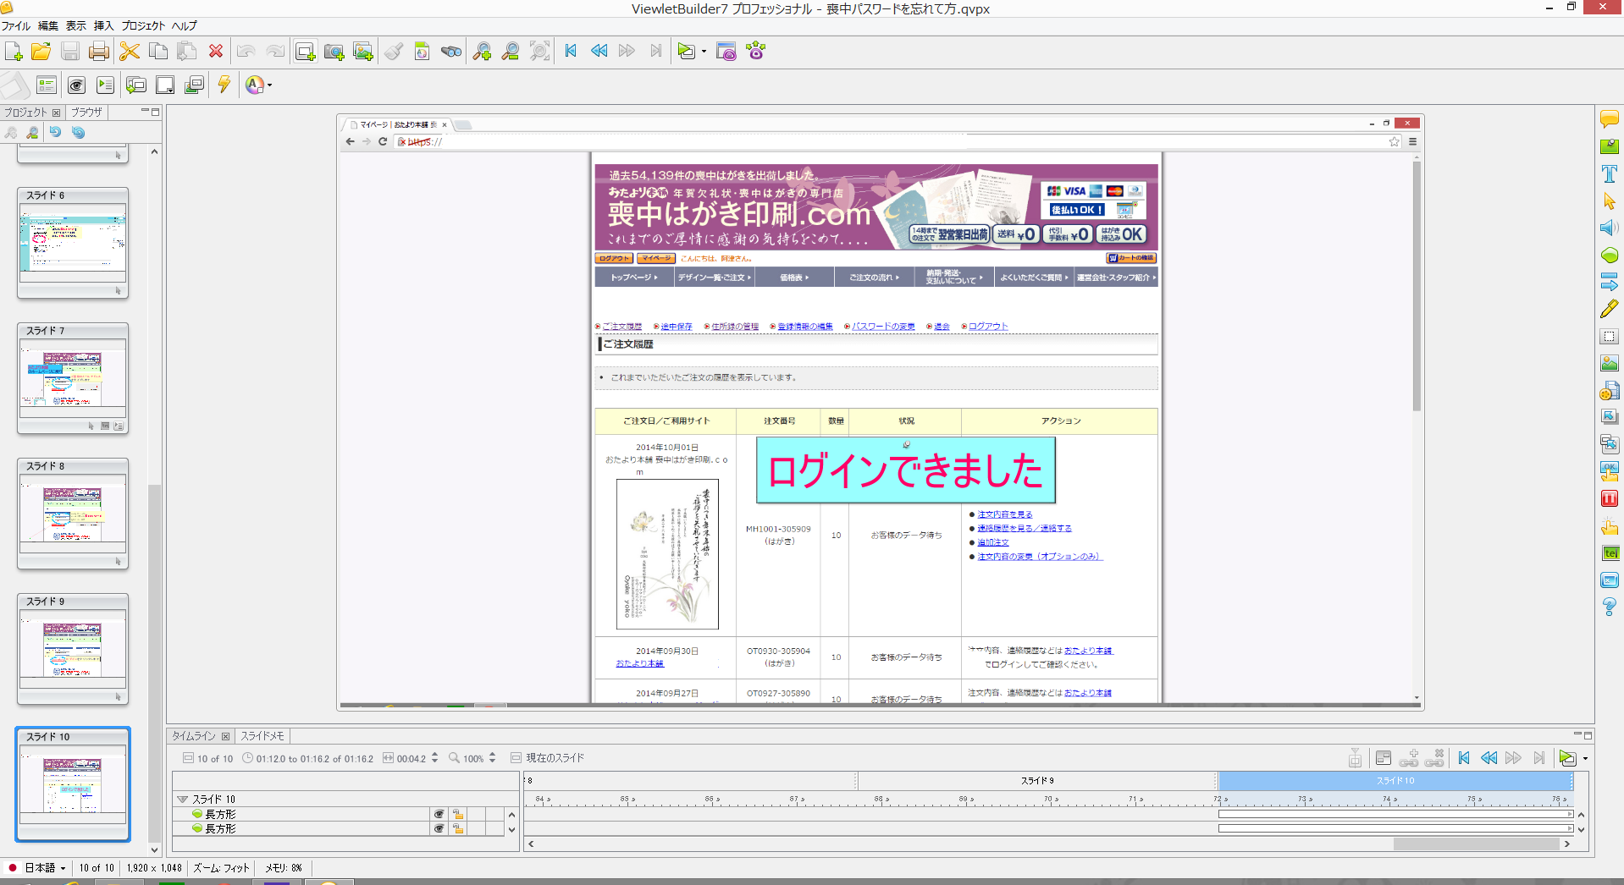Insert a blank slide with the plus-frame icon

coord(305,52)
